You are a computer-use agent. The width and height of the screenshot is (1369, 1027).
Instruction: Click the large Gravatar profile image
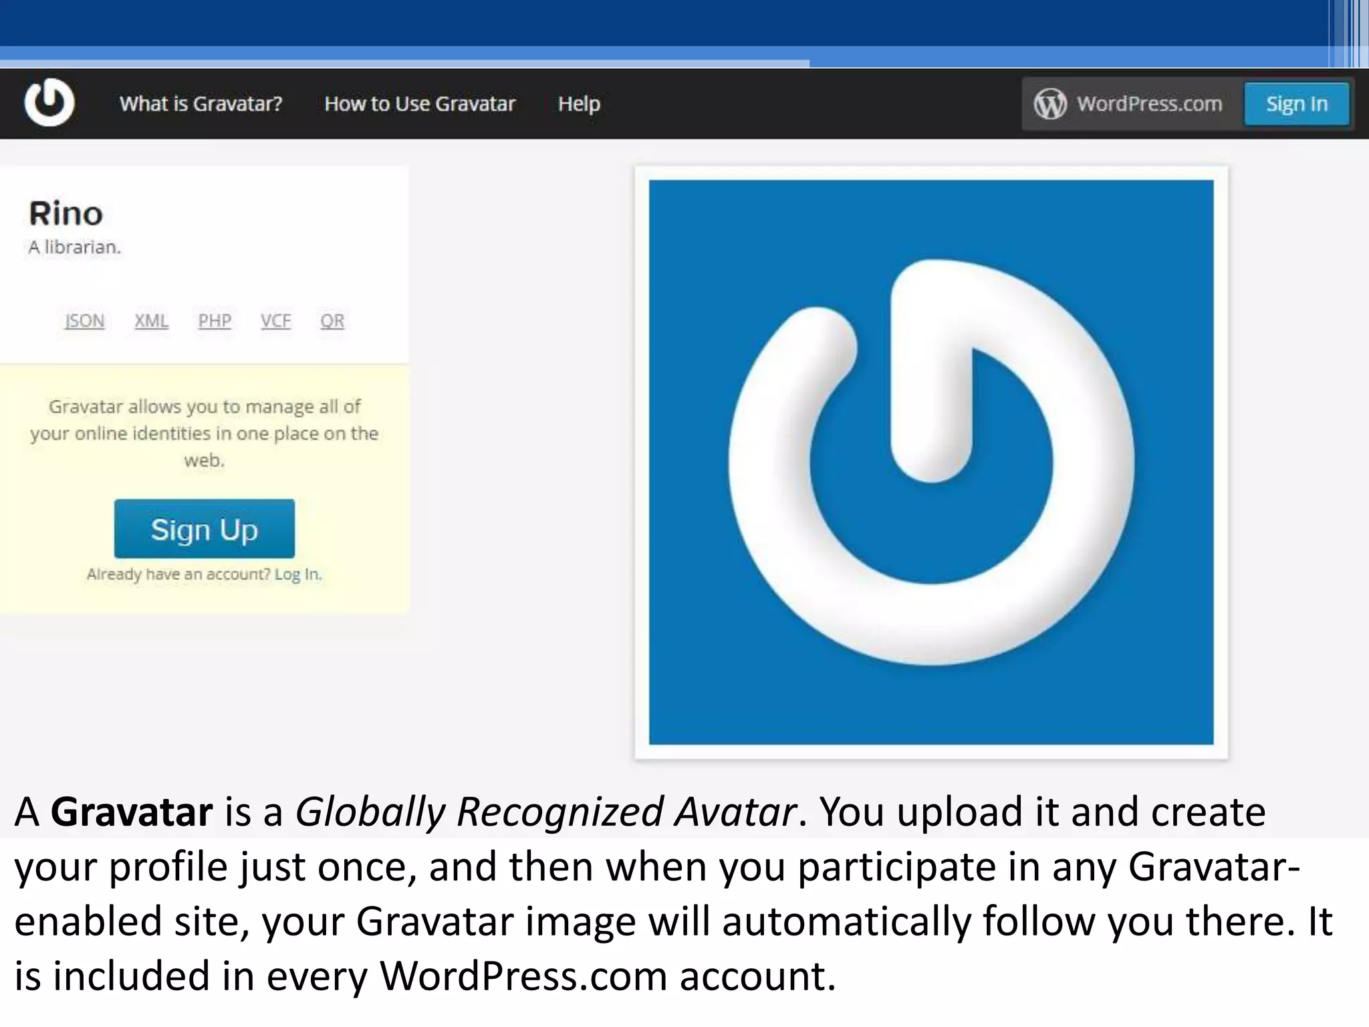(931, 462)
